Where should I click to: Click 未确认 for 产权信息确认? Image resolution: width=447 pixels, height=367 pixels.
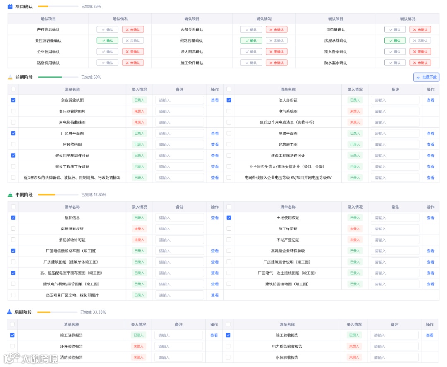click(133, 29)
